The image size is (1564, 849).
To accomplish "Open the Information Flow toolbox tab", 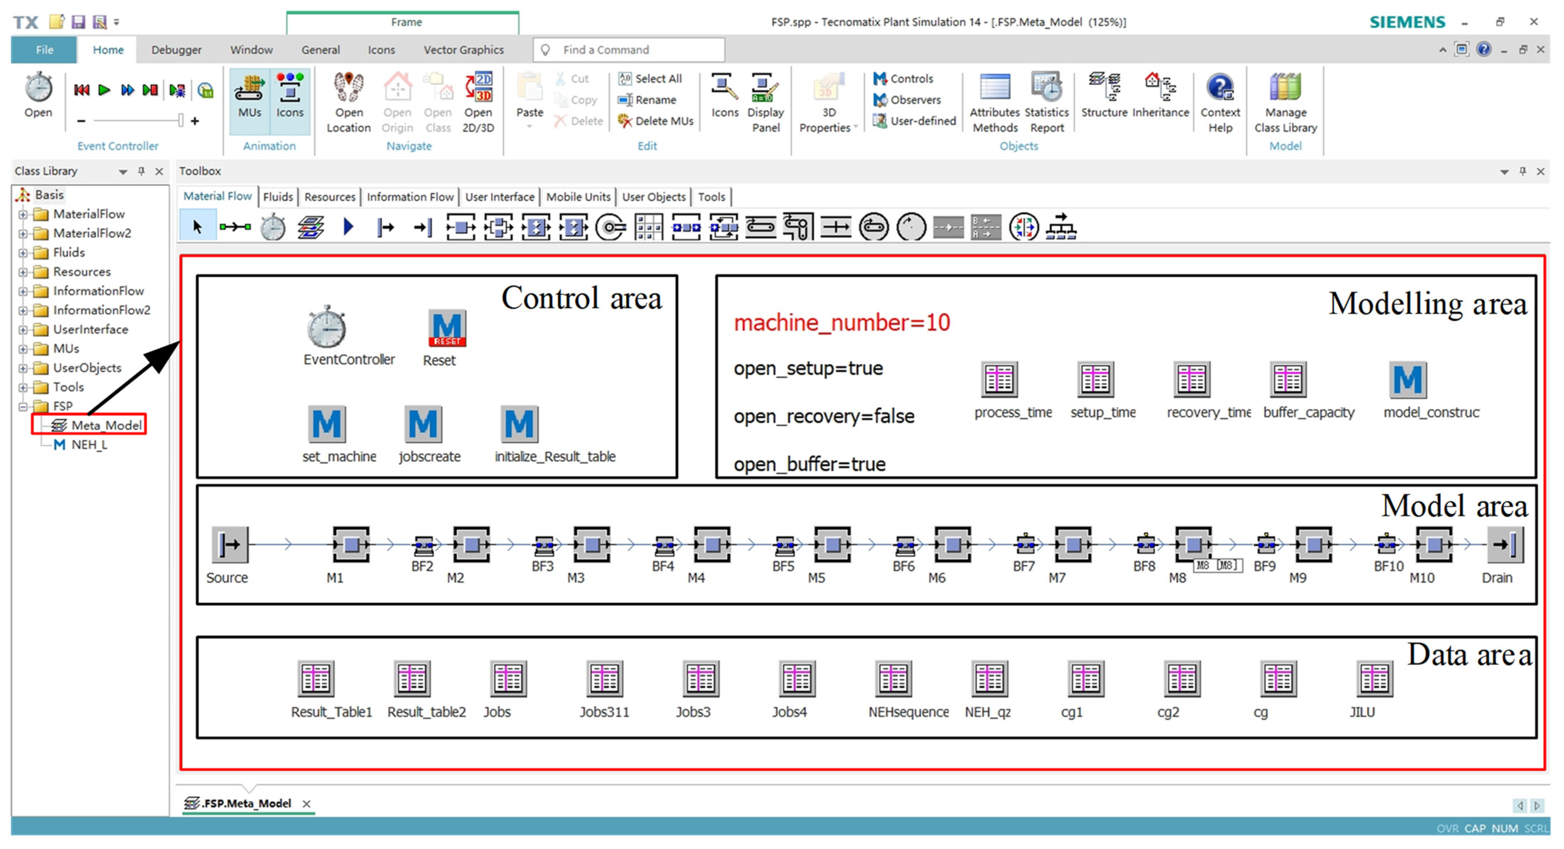I will point(410,197).
